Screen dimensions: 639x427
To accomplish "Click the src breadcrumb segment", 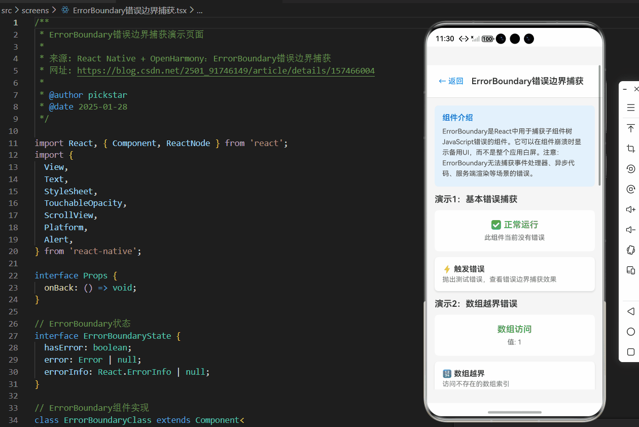I will [x=7, y=10].
